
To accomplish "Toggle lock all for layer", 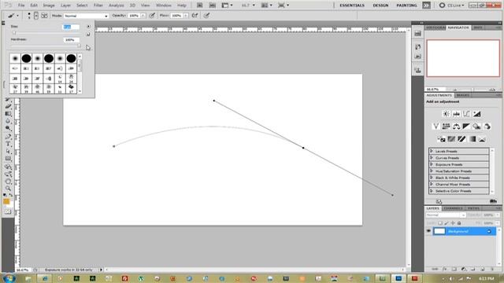I will [x=459, y=223].
